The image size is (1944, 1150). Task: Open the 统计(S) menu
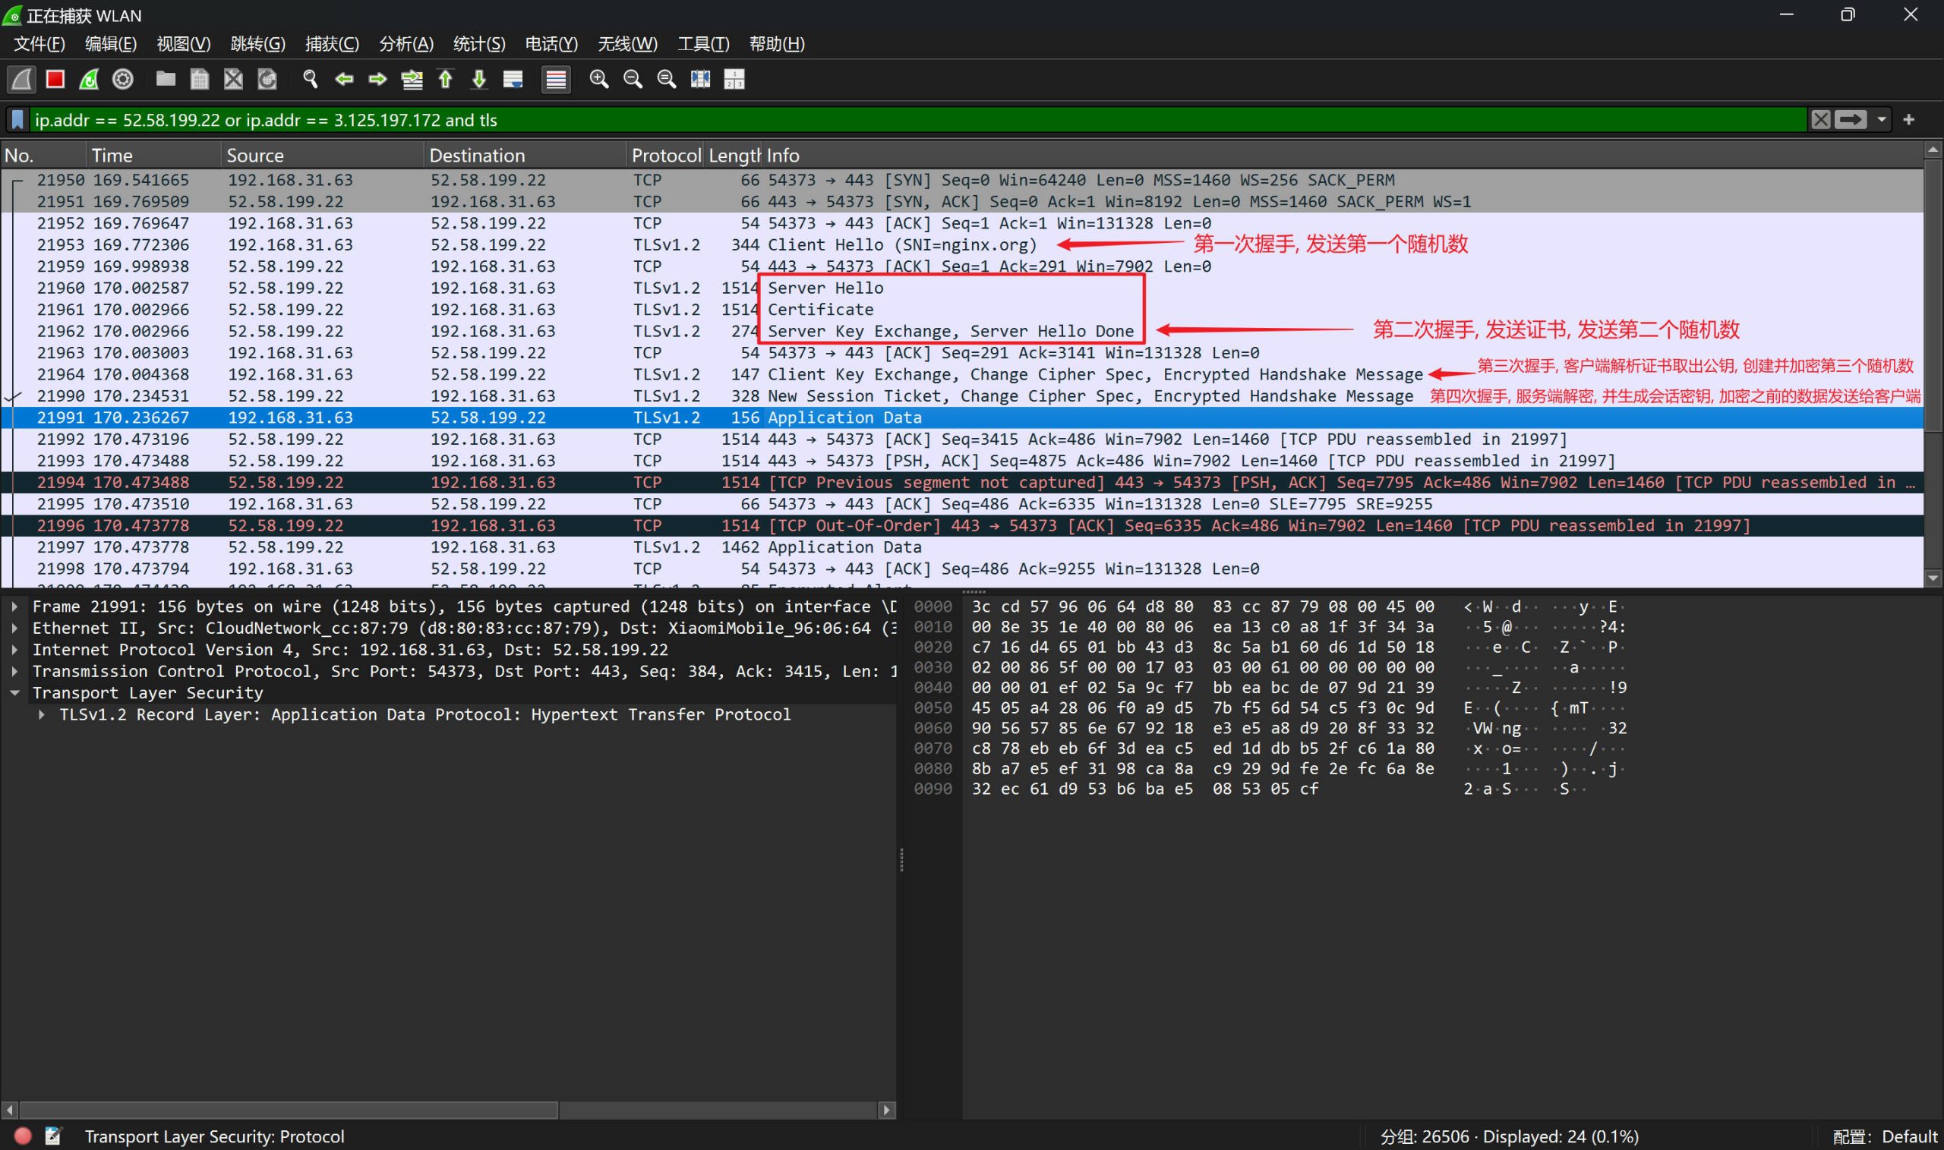[x=479, y=43]
